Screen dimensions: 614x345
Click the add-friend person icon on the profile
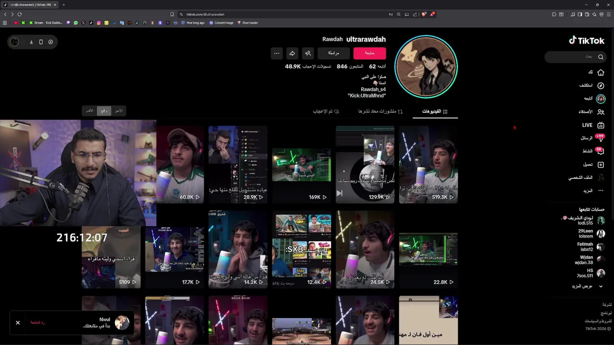(308, 53)
